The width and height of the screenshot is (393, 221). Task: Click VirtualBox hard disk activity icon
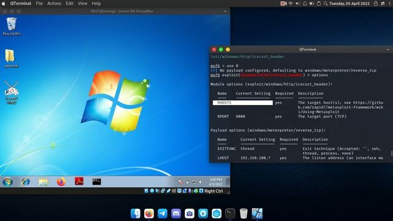(146, 191)
